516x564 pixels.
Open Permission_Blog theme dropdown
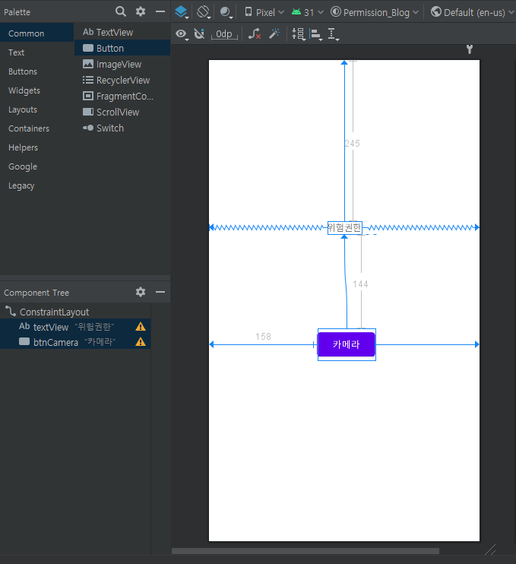[x=375, y=12]
